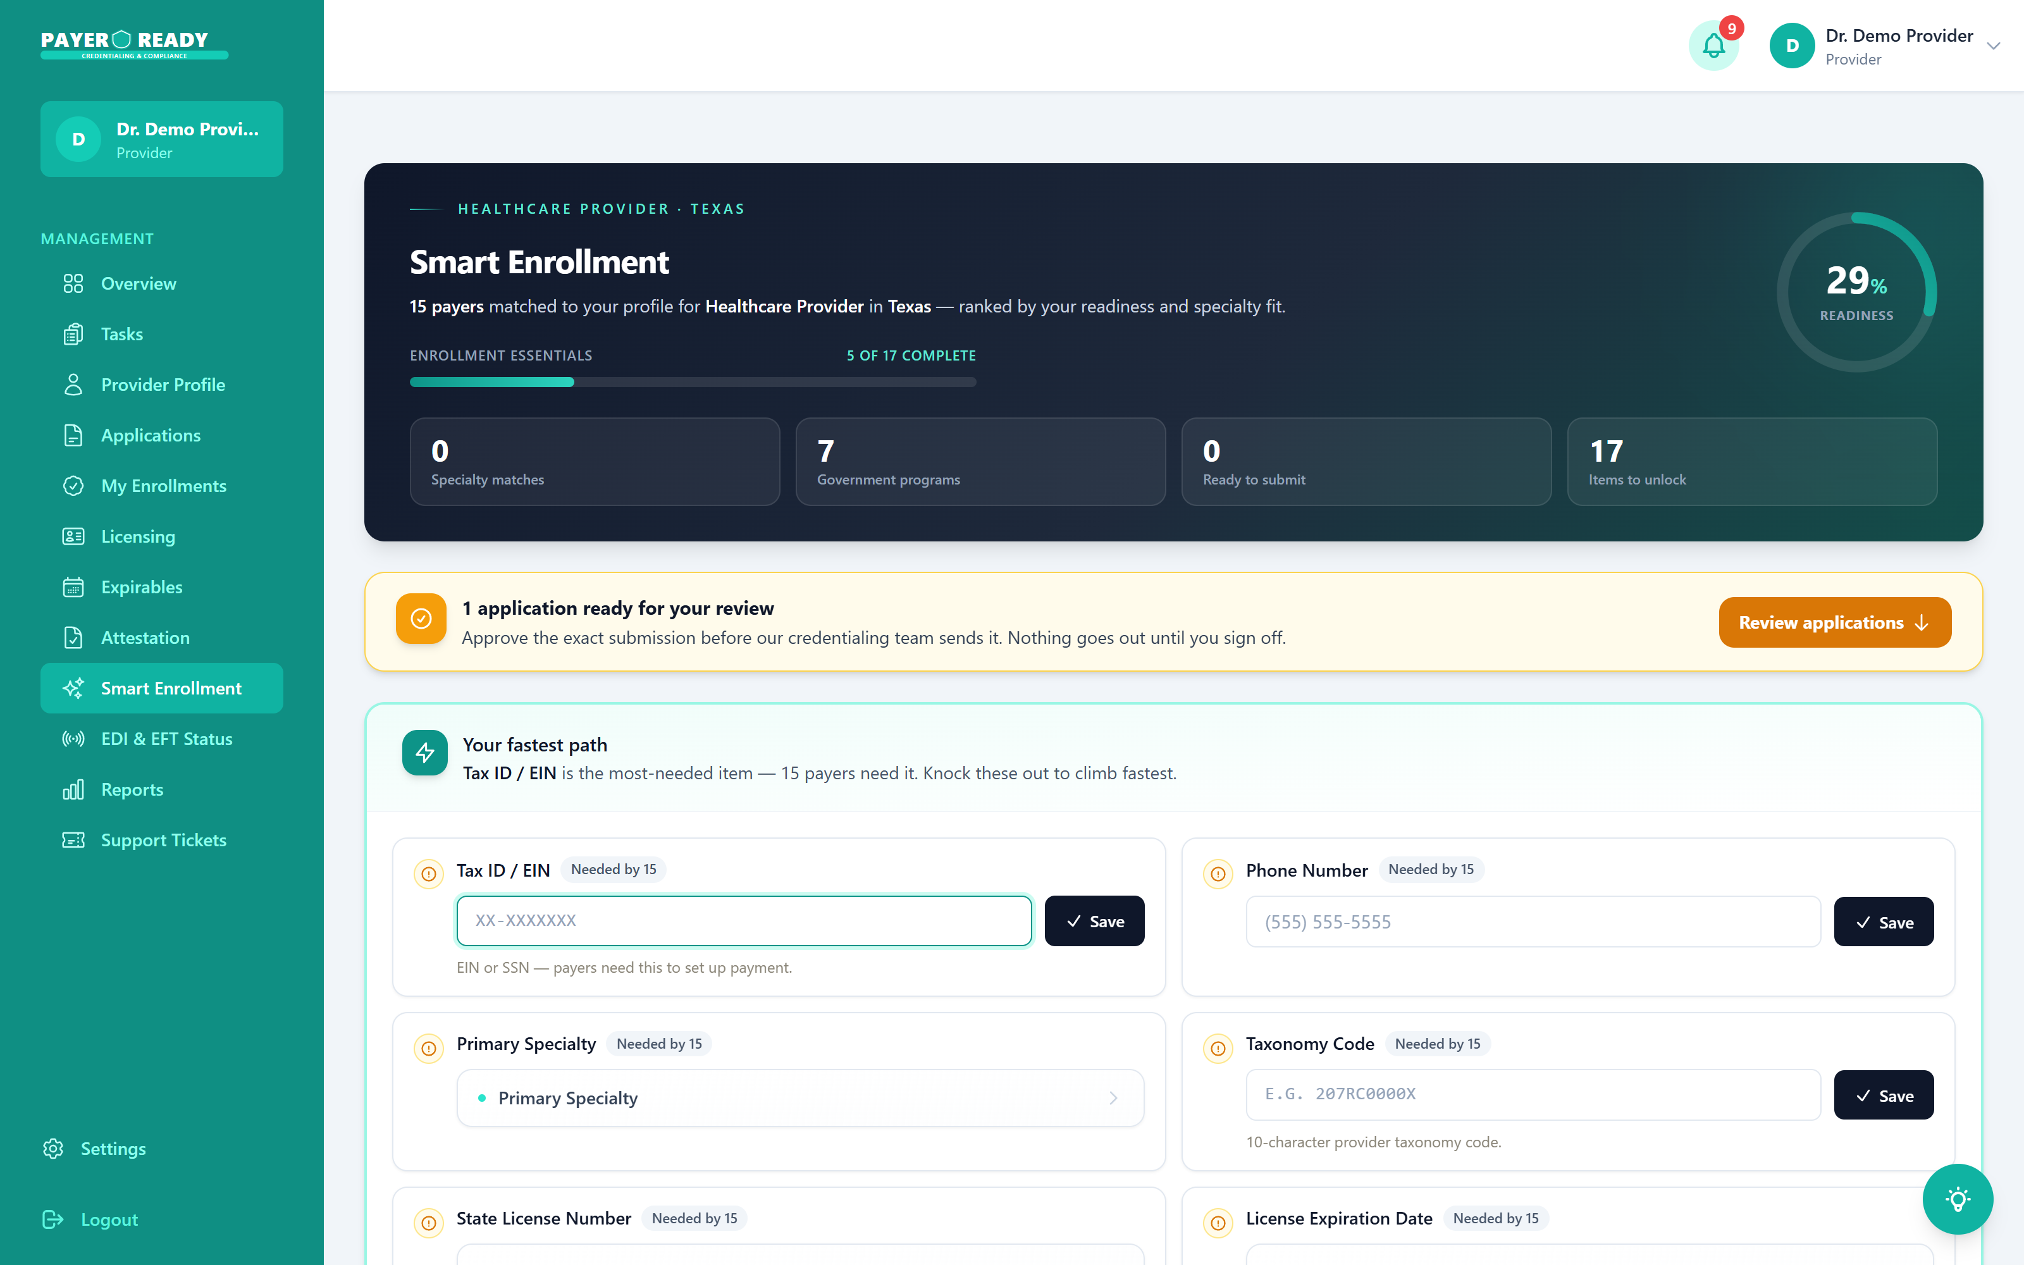Save the Phone Number field
The width and height of the screenshot is (2024, 1265).
click(x=1884, y=922)
